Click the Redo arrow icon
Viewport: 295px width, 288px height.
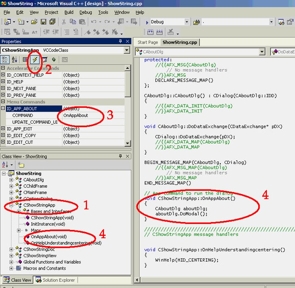[107, 22]
